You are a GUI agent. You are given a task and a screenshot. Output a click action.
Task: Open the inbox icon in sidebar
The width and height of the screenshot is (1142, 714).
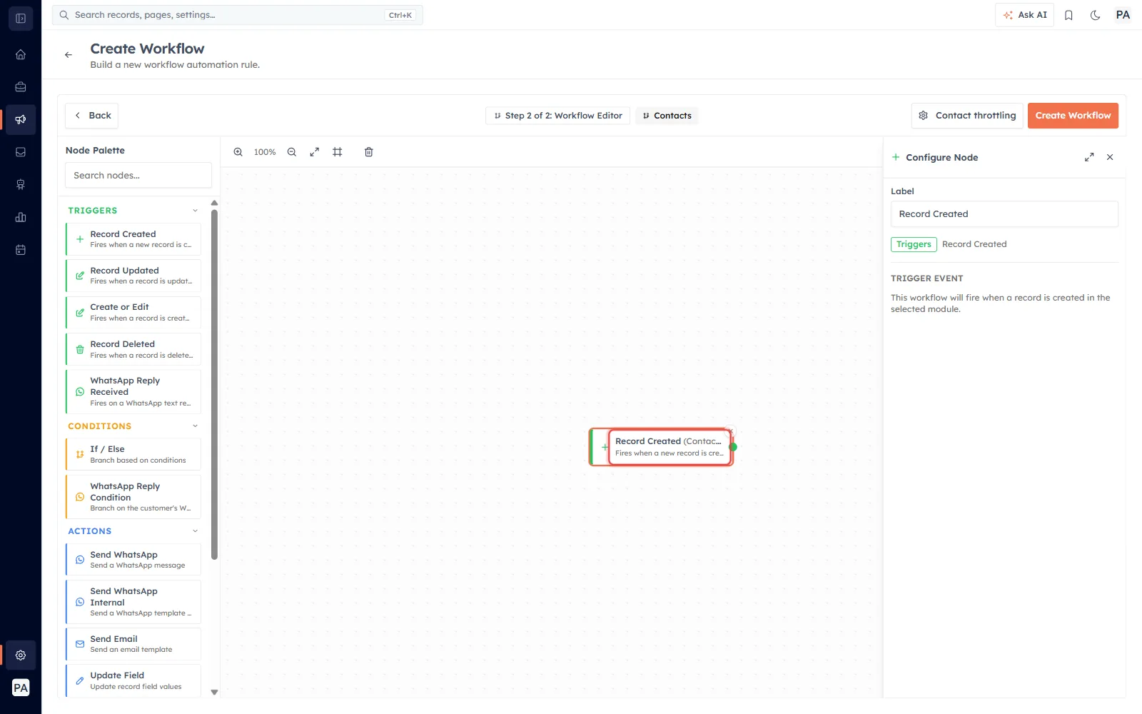tap(21, 152)
